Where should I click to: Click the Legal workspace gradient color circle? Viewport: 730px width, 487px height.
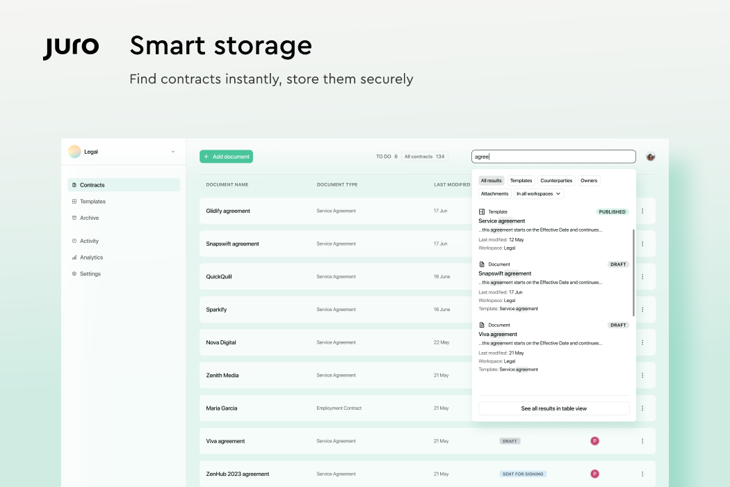75,151
